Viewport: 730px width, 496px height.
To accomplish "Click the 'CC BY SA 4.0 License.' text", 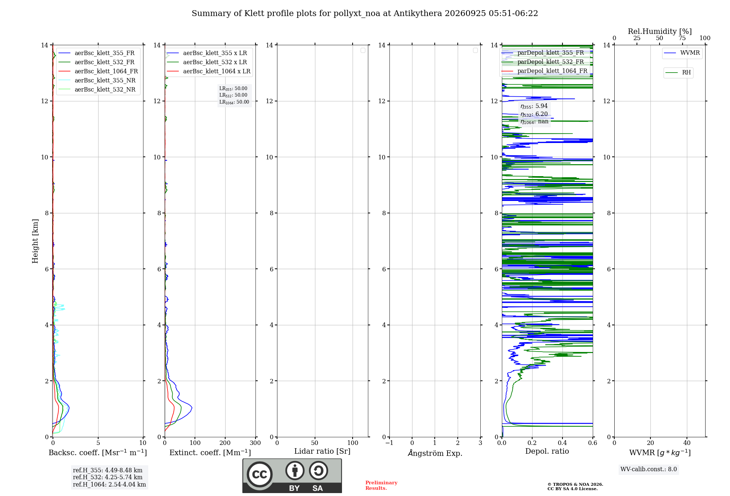I will pyautogui.click(x=573, y=489).
